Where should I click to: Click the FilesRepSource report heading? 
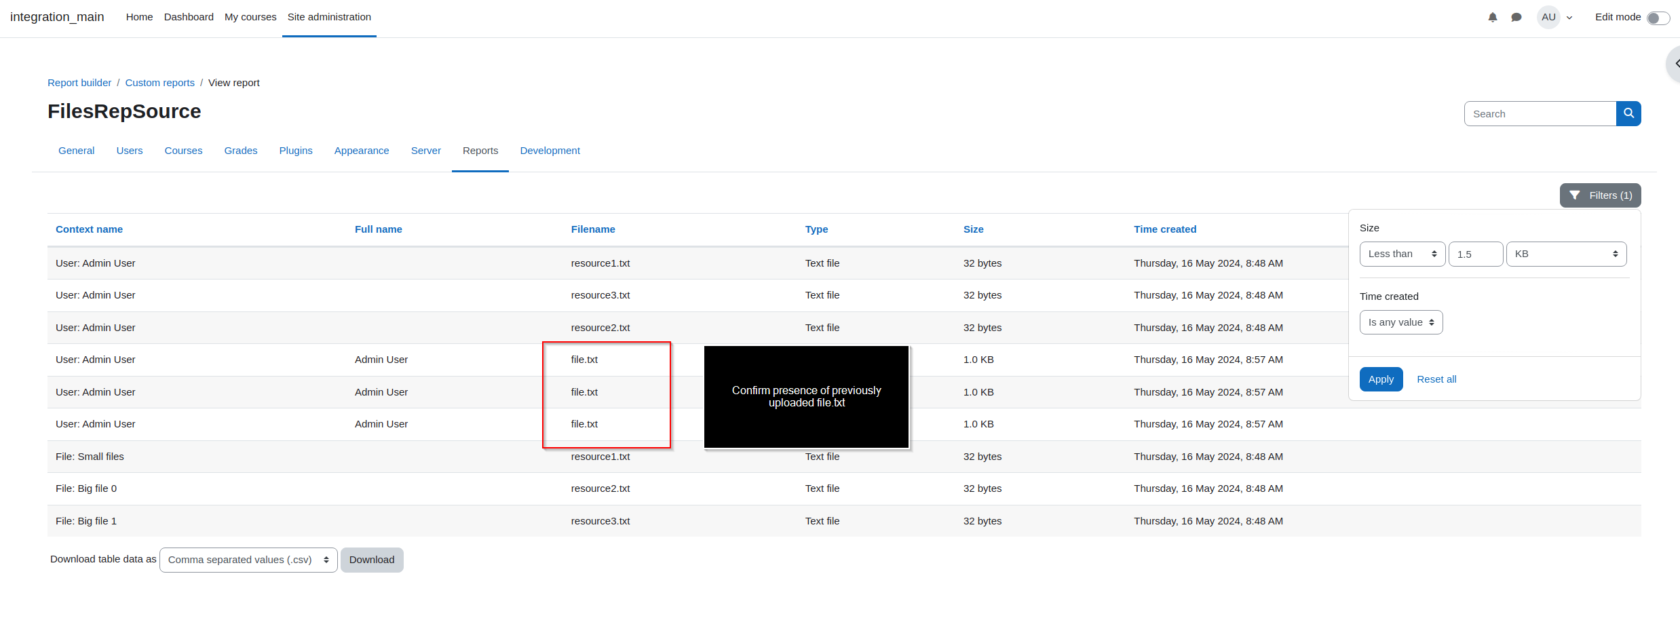coord(124,111)
